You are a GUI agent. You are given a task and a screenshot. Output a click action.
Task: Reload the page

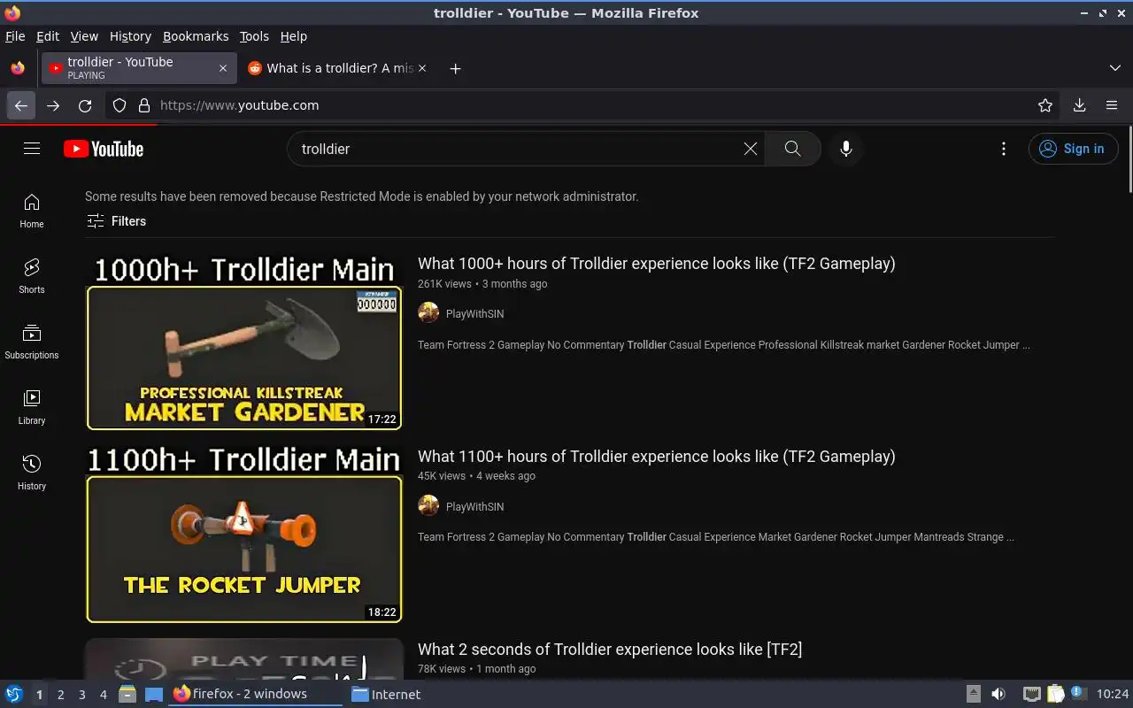(x=85, y=105)
